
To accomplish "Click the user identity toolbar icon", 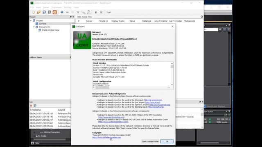I will point(88,12).
